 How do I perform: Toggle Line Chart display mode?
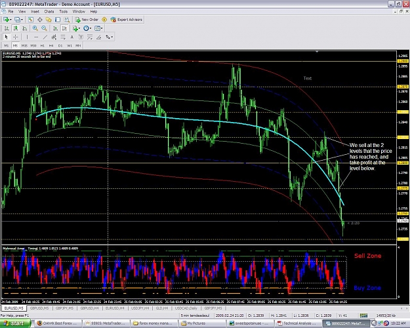[24, 28]
